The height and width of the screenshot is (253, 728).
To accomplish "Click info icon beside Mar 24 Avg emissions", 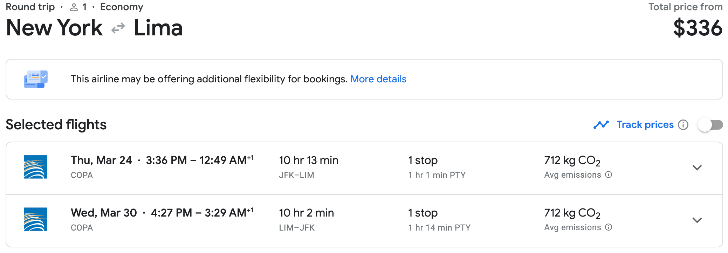I will (x=609, y=175).
